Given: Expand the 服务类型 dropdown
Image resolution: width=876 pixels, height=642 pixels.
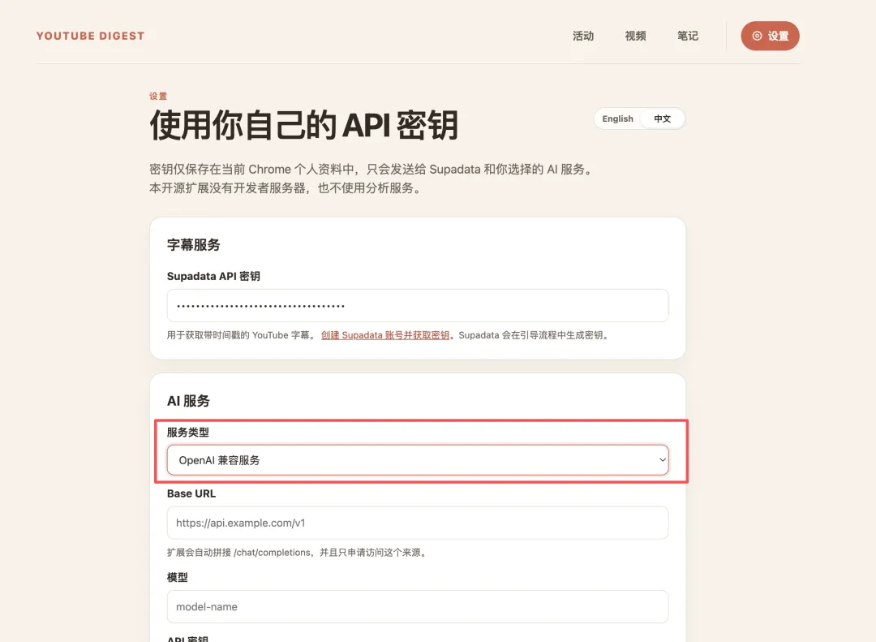Looking at the screenshot, I should [x=418, y=460].
